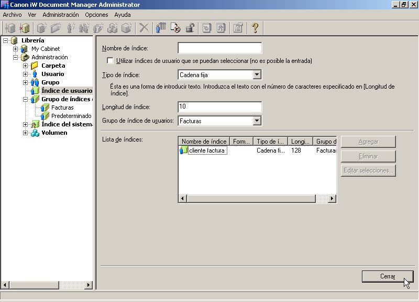Screen dimensions: 419x302
Task: Open the Opciones menu
Action: tap(96, 15)
